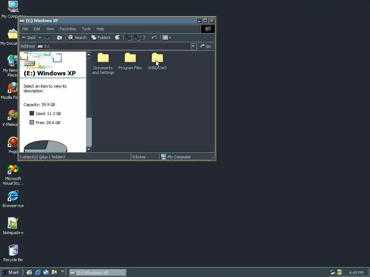Click the side panel scroll up arrow
The image size is (370, 277).
coord(89,54)
